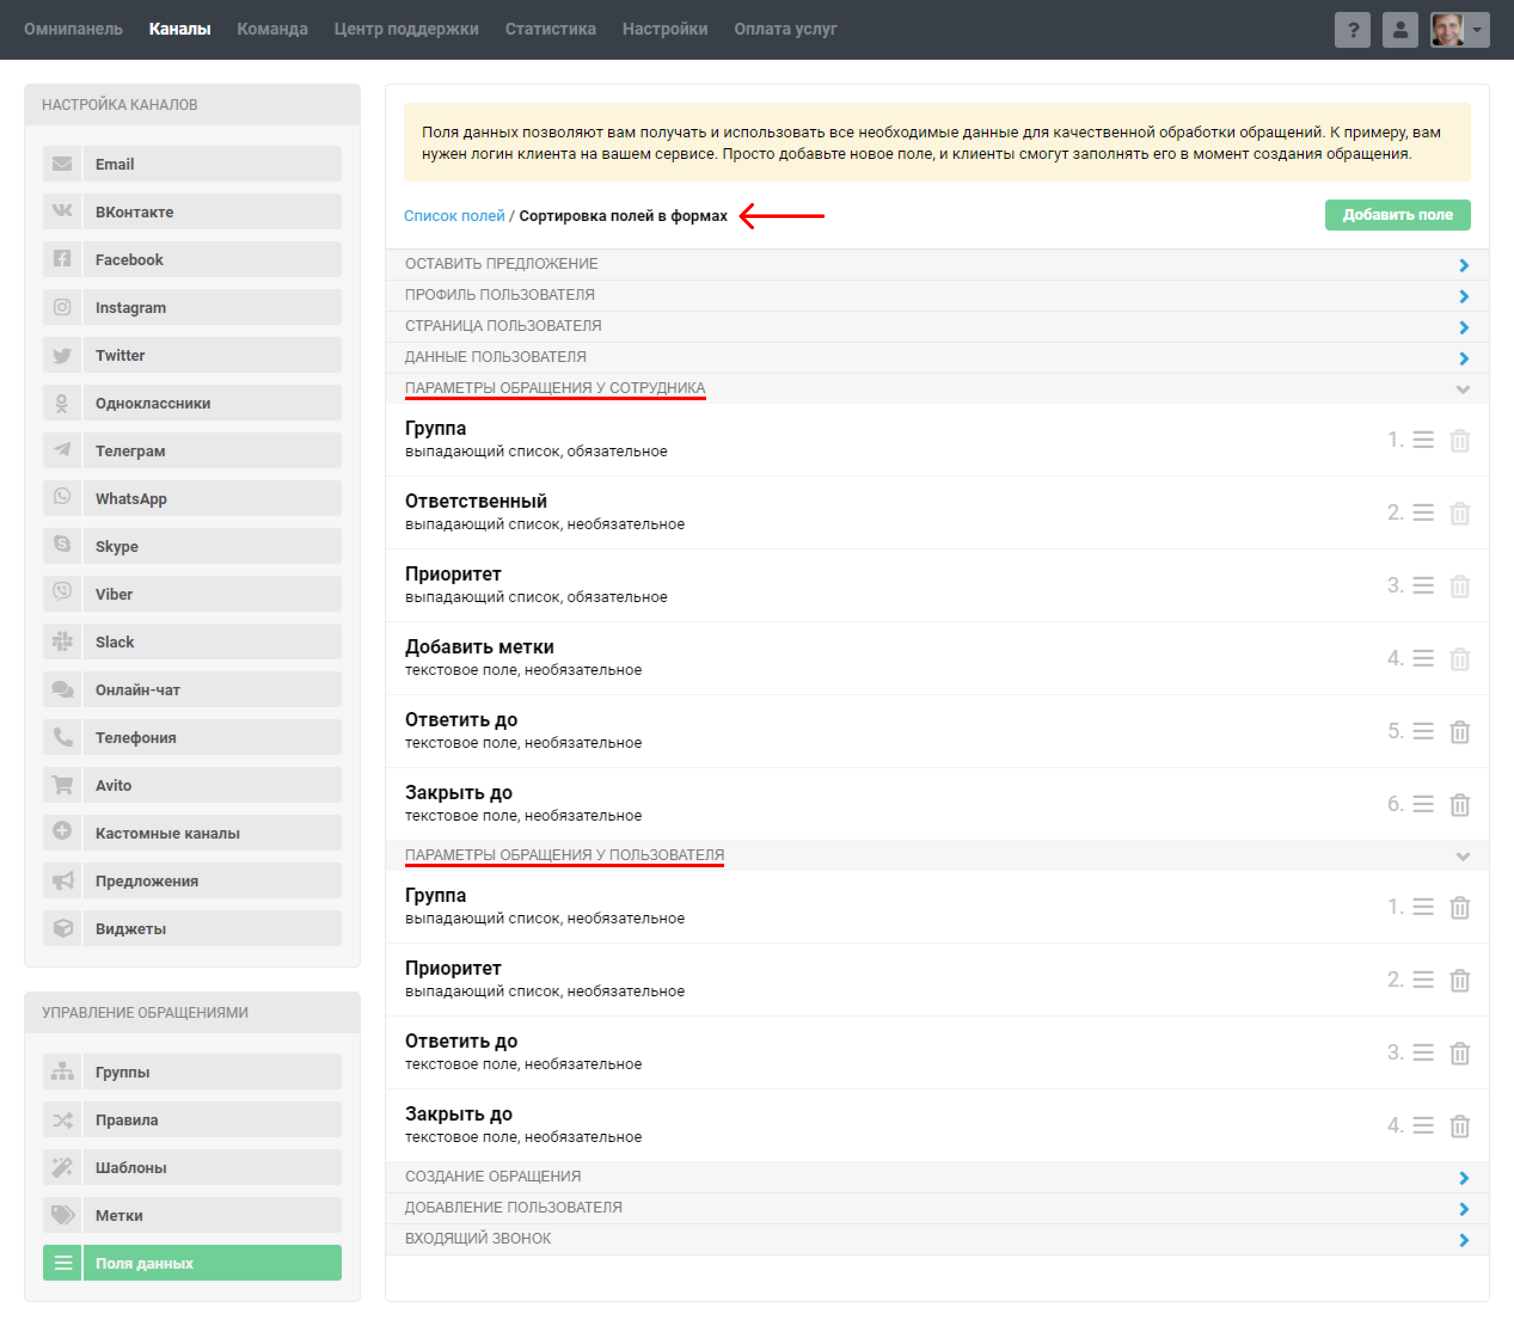Open the Добавить метки field row
Screen dimensions: 1514x1326
936,658
